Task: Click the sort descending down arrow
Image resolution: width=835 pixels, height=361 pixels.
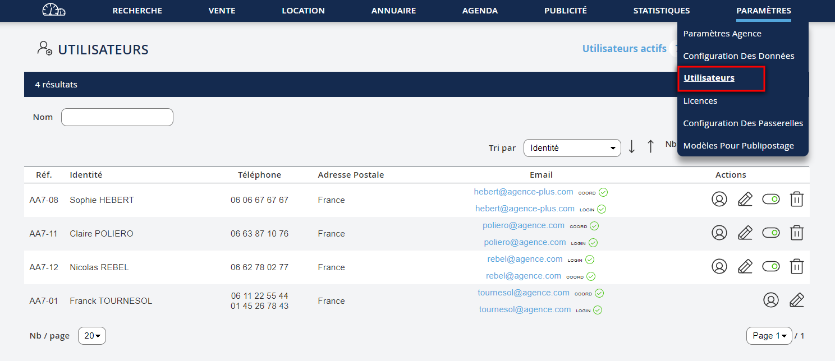Action: (631, 147)
